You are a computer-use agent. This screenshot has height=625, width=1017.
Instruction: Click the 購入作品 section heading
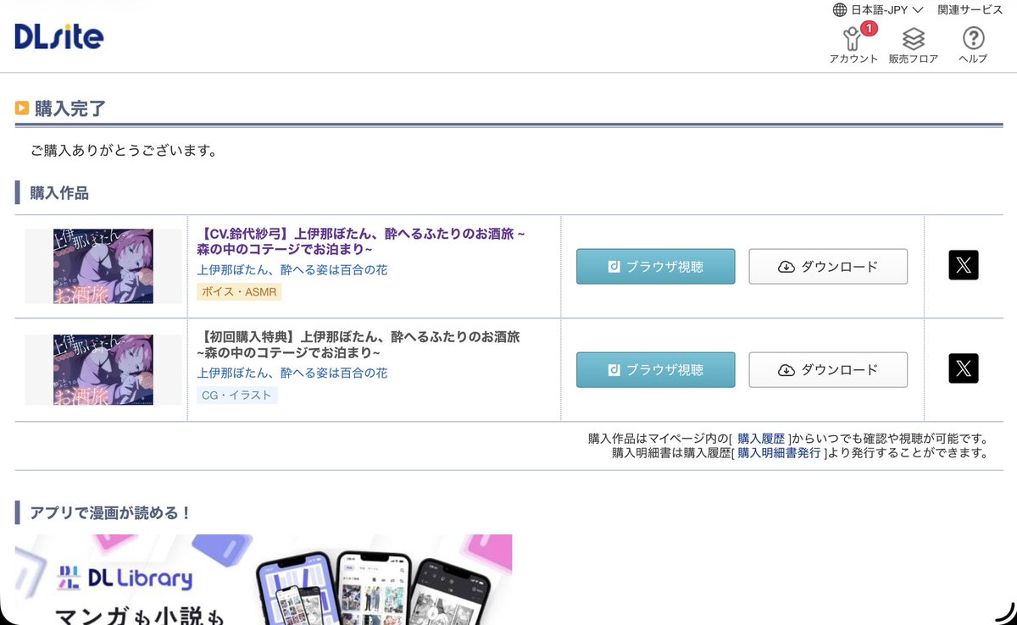click(x=59, y=193)
